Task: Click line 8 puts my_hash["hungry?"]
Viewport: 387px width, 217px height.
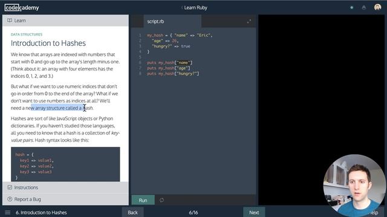Action: pyautogui.click(x=173, y=74)
